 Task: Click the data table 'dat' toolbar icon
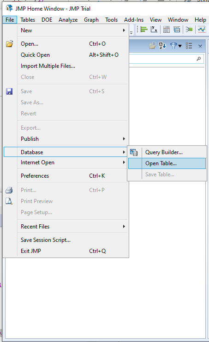click(177, 29)
